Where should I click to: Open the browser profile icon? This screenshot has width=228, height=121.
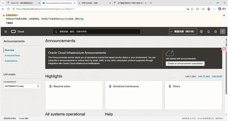(209, 9)
